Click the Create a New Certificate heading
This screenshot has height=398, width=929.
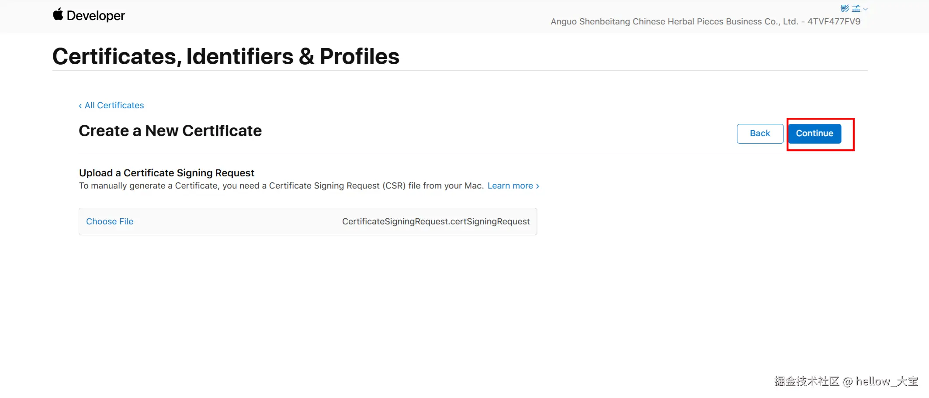[x=170, y=130]
